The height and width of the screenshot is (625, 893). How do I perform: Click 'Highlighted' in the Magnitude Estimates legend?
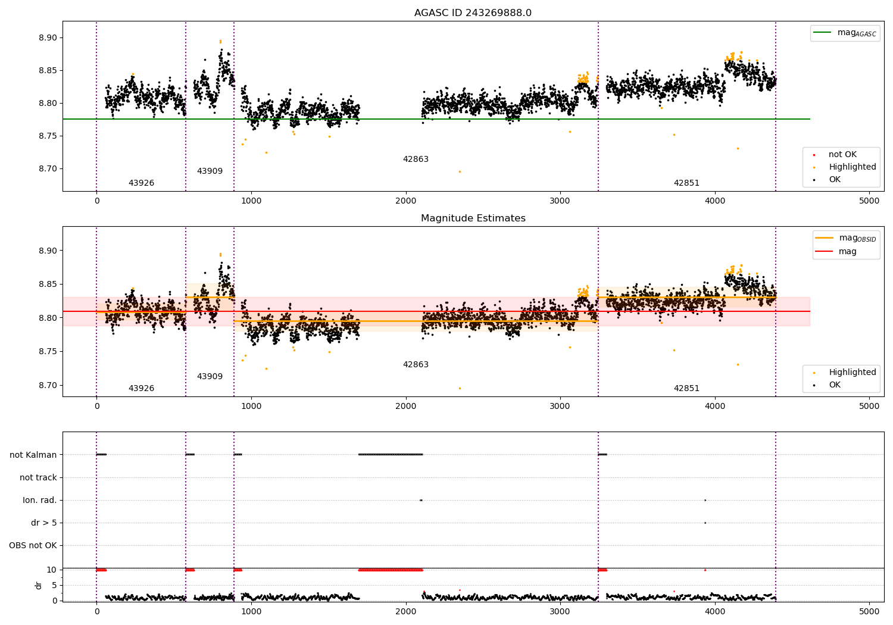click(x=852, y=373)
